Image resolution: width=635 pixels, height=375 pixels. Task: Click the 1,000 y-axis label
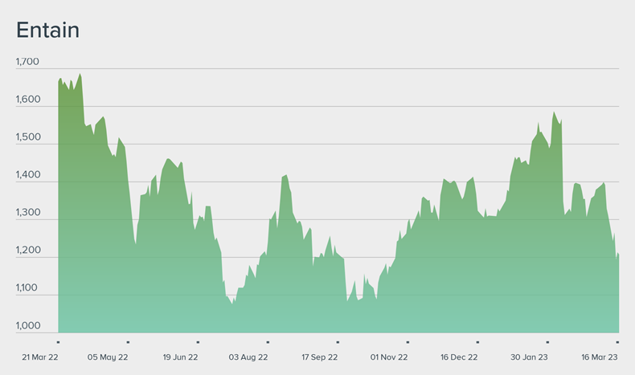(27, 326)
